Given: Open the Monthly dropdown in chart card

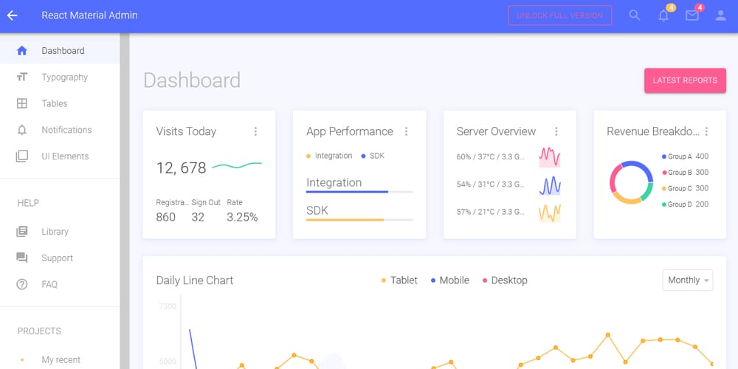Looking at the screenshot, I should click(x=688, y=280).
